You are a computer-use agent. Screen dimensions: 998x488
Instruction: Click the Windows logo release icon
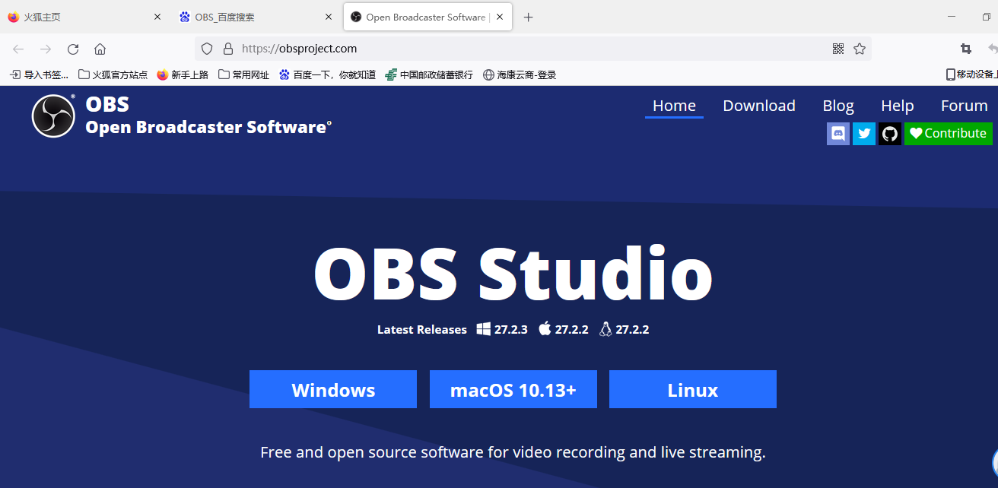(x=484, y=328)
